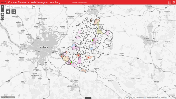Open the layer list icon
The width and height of the screenshot is (176, 99).
(174, 2)
